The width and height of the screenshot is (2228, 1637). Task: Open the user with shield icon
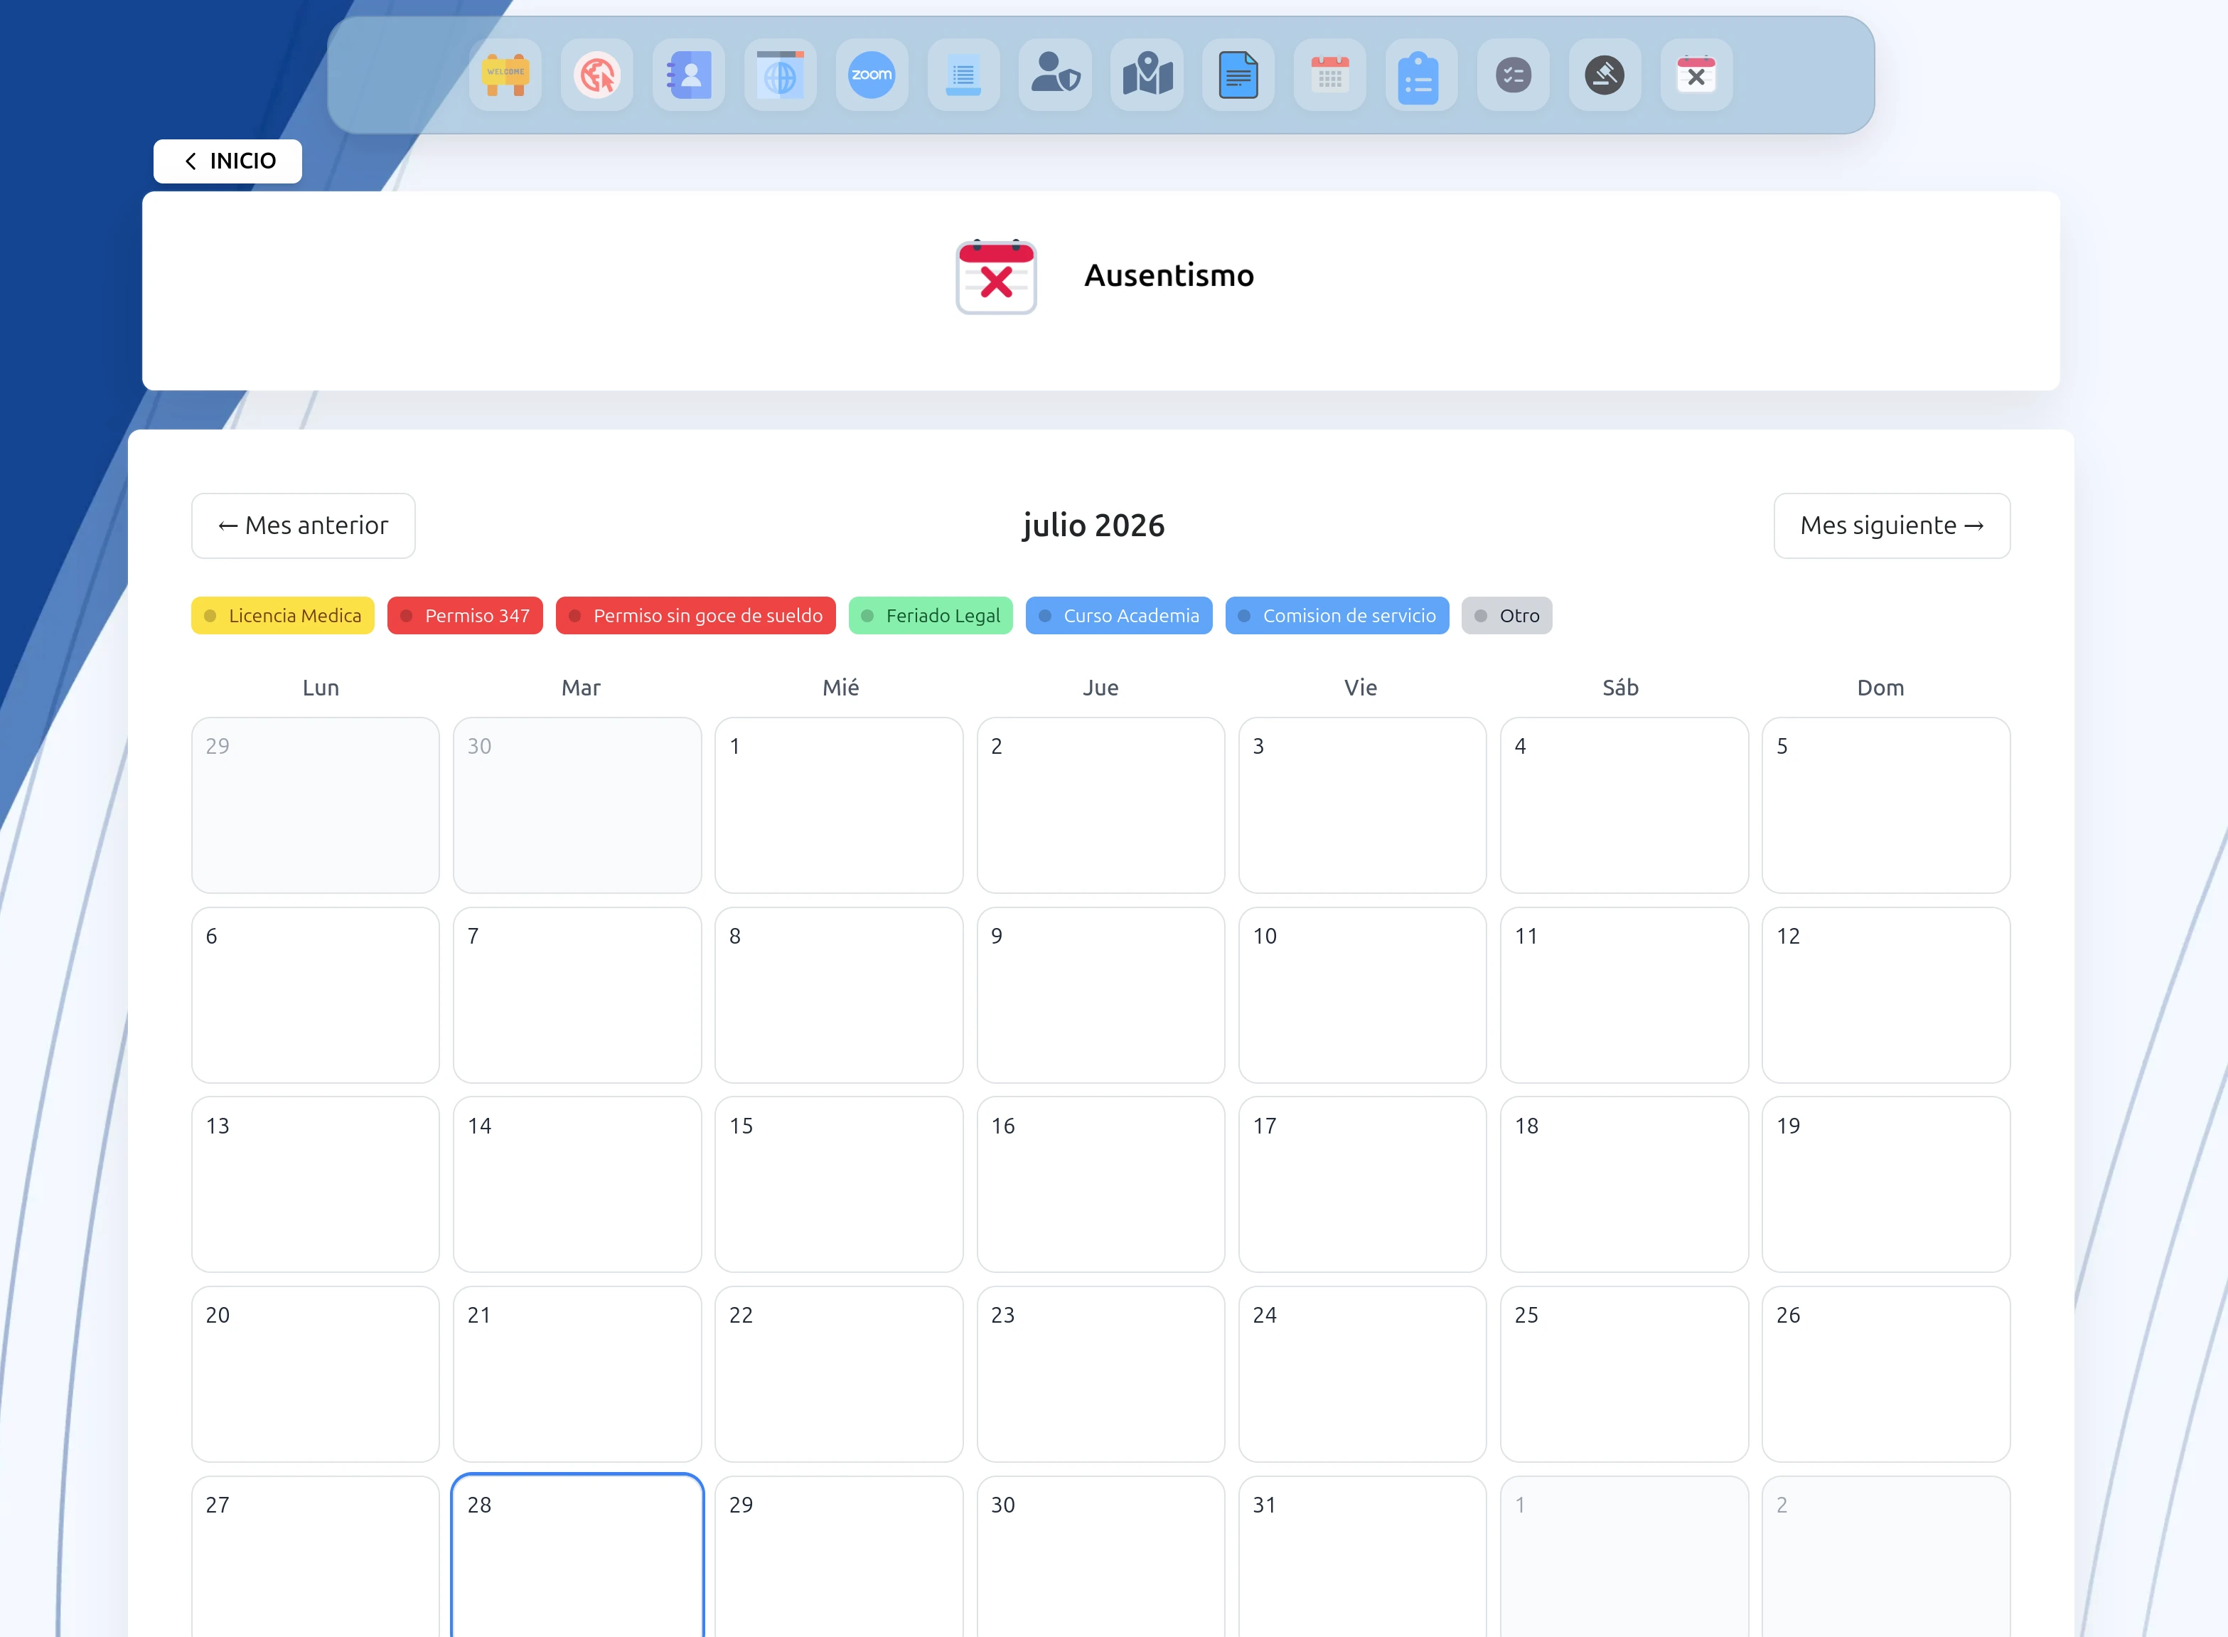(1055, 75)
